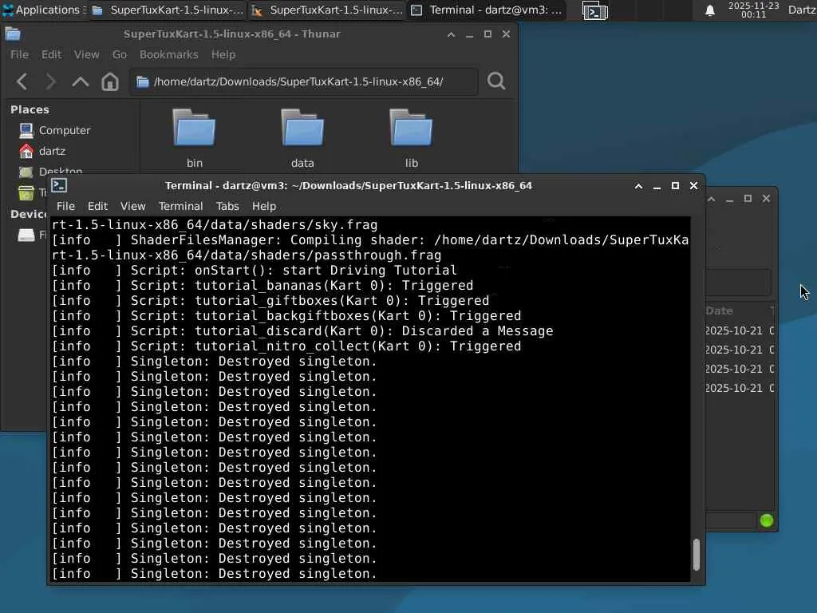817x613 pixels.
Task: Click the Date column header in background window
Action: tap(720, 310)
